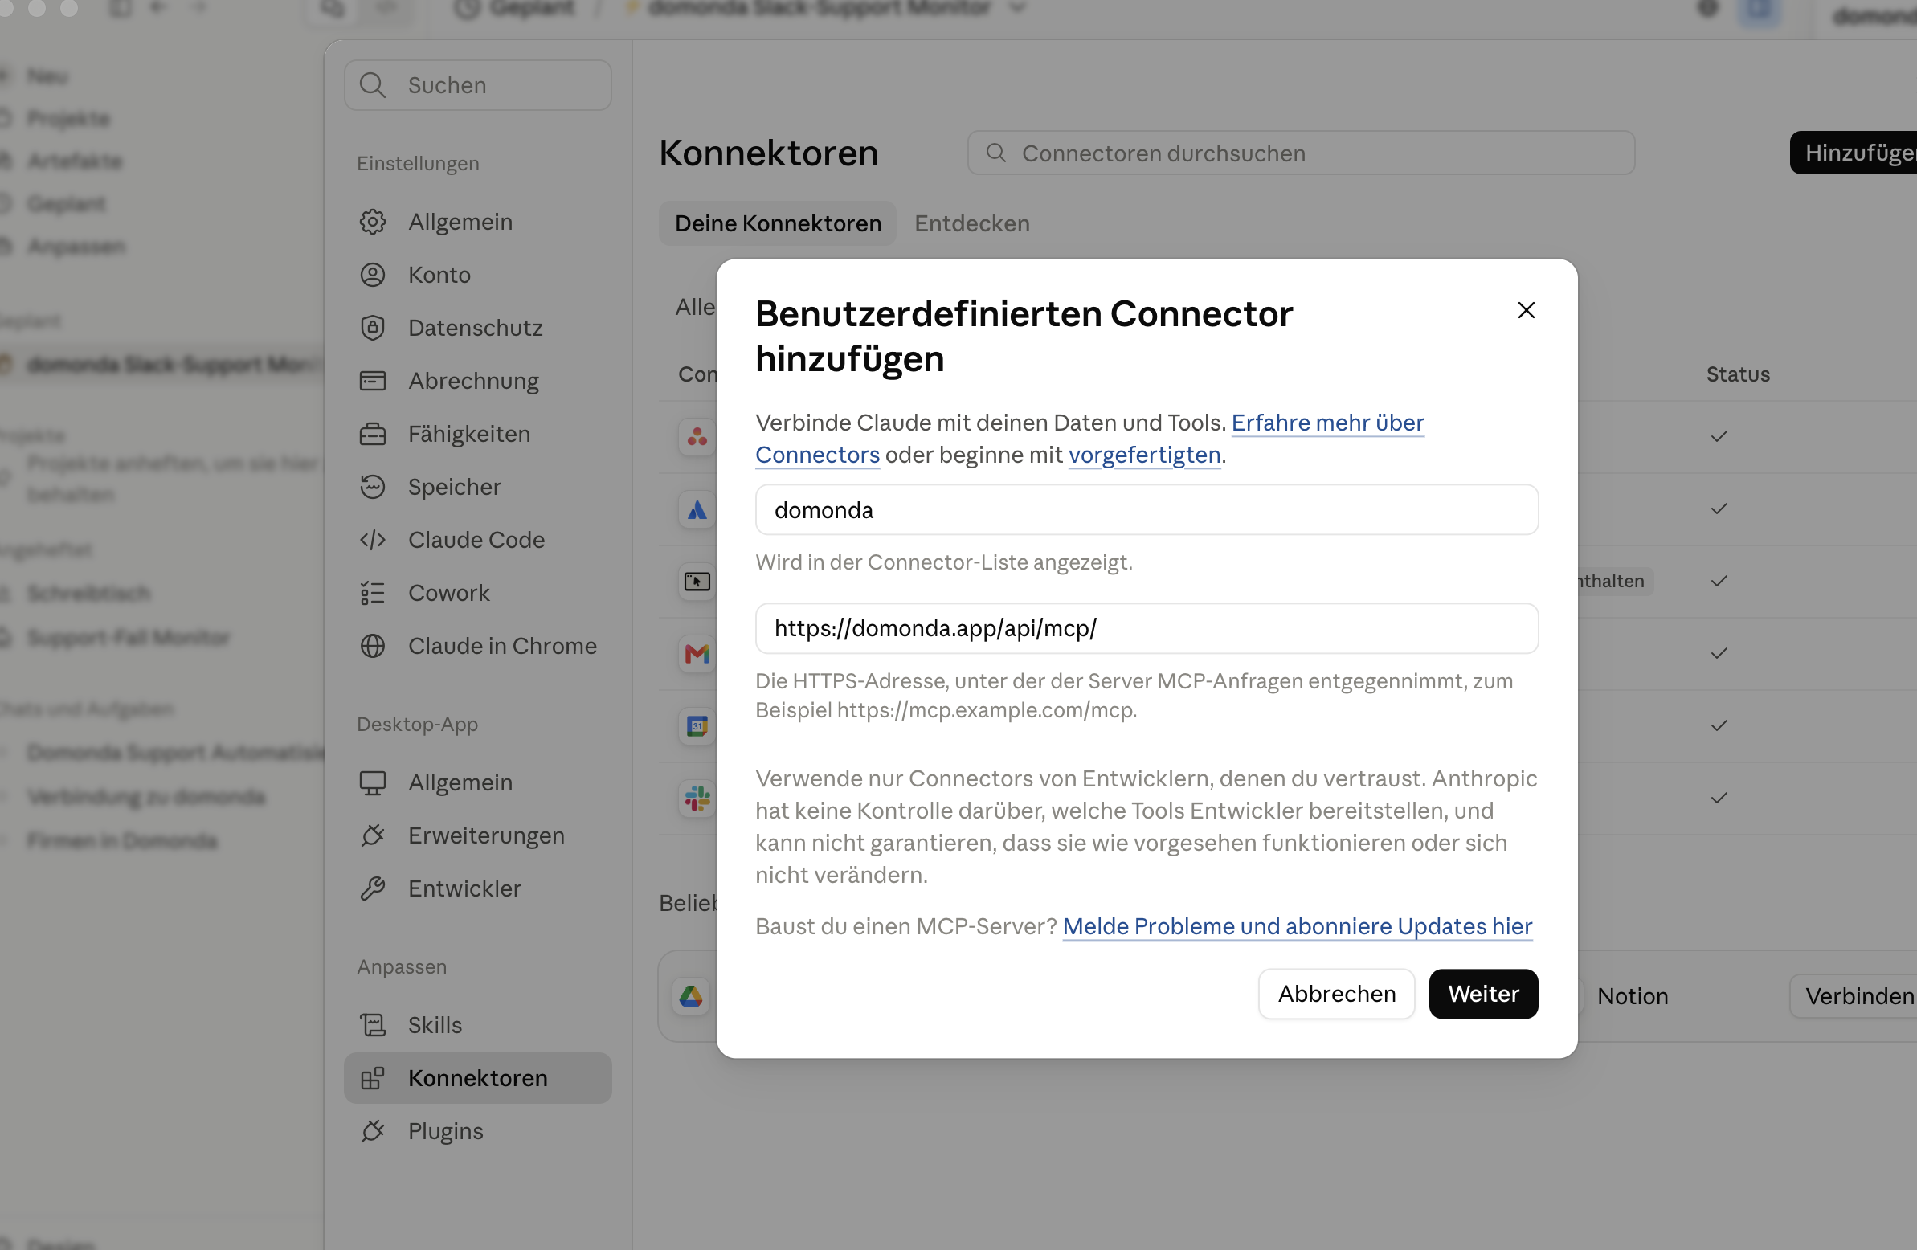Open the "Firmen in Domonda" chat
This screenshot has width=1917, height=1250.
point(121,840)
